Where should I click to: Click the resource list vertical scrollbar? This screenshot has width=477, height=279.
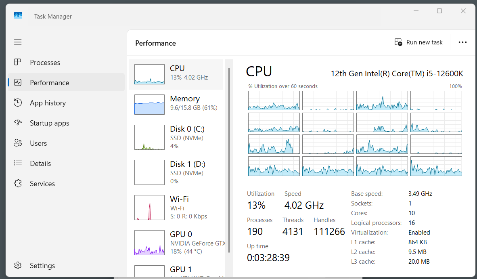229,160
